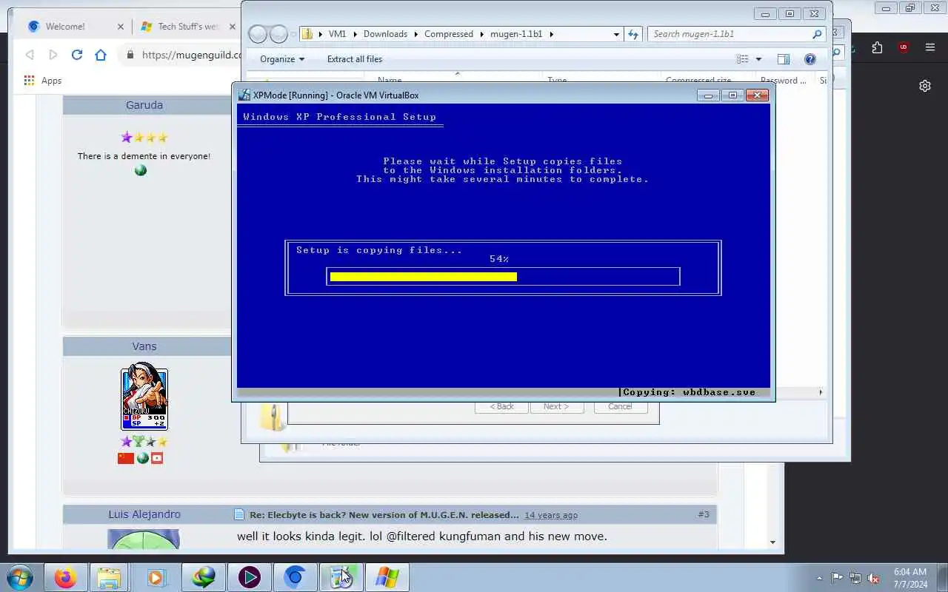
Task: Click Extract all files in explorer toolbar
Action: [355, 59]
